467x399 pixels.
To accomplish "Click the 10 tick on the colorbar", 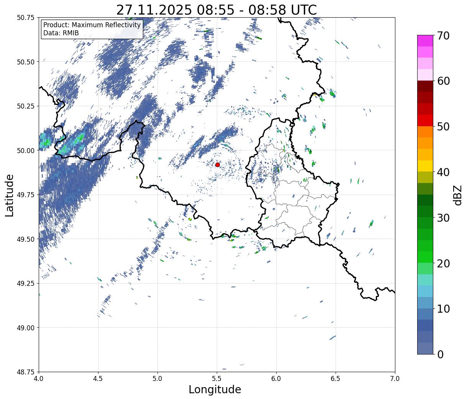I will click(x=443, y=308).
